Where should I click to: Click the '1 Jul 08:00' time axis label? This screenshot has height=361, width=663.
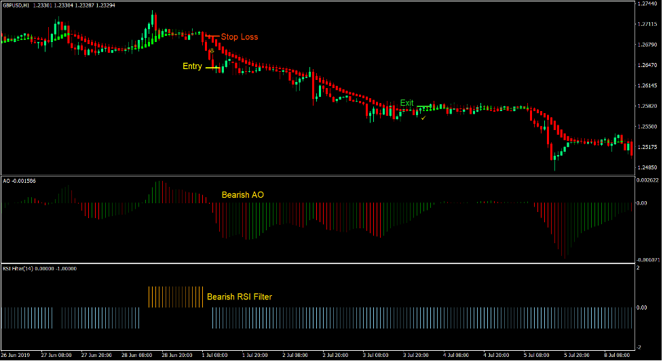[214, 354]
